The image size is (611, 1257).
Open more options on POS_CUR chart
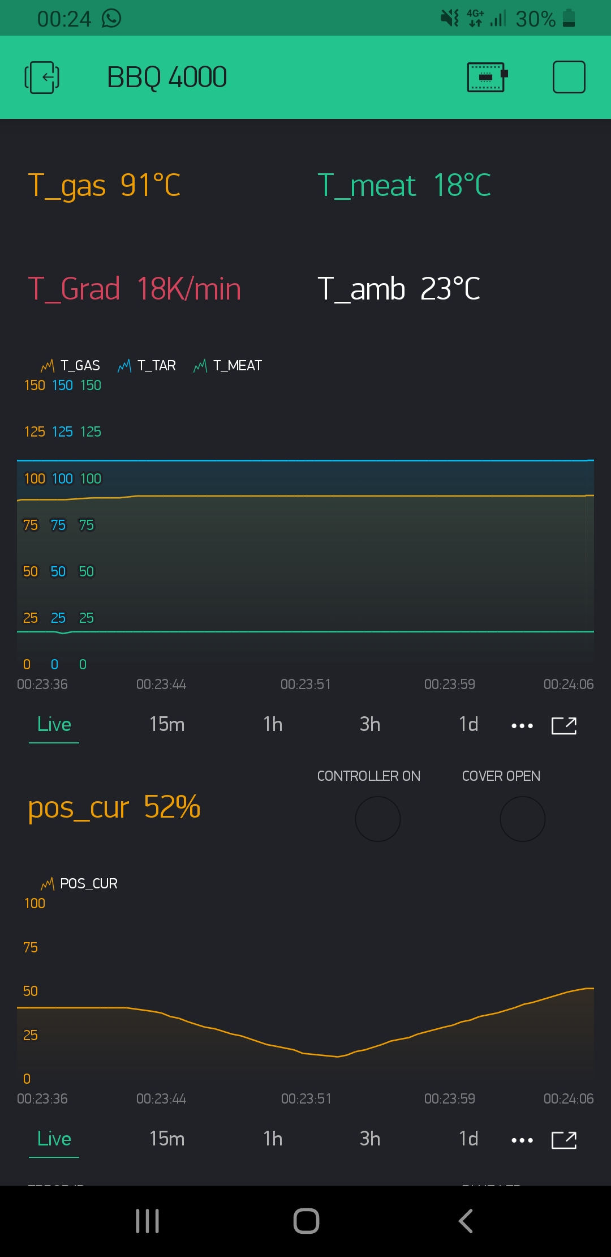[x=522, y=1140]
